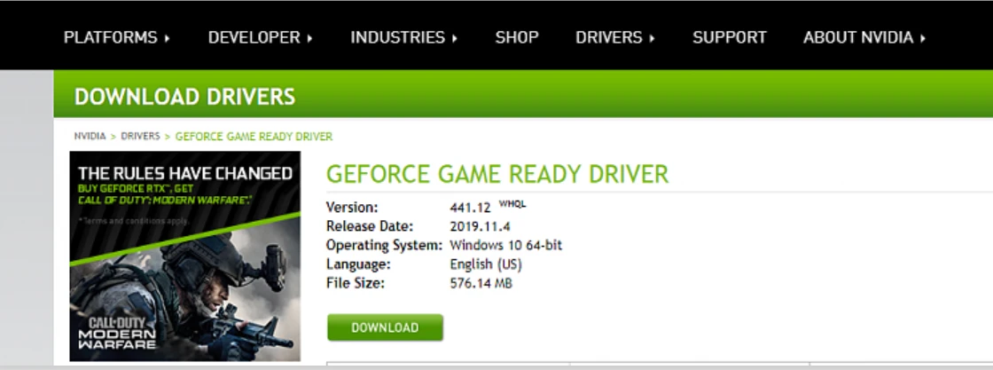Image resolution: width=993 pixels, height=370 pixels.
Task: Open the Call of Duty Modern Warfare banner
Action: coord(185,256)
